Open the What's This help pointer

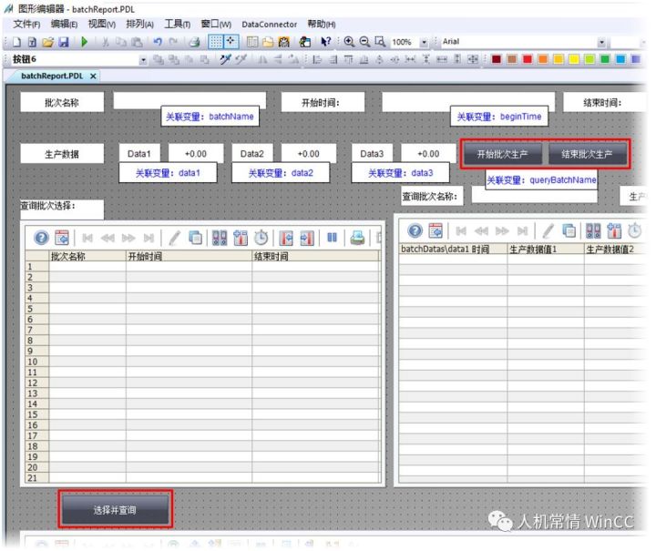[x=325, y=42]
